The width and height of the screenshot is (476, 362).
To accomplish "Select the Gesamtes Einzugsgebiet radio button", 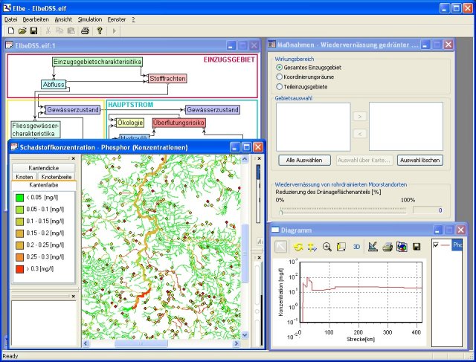I will point(280,67).
